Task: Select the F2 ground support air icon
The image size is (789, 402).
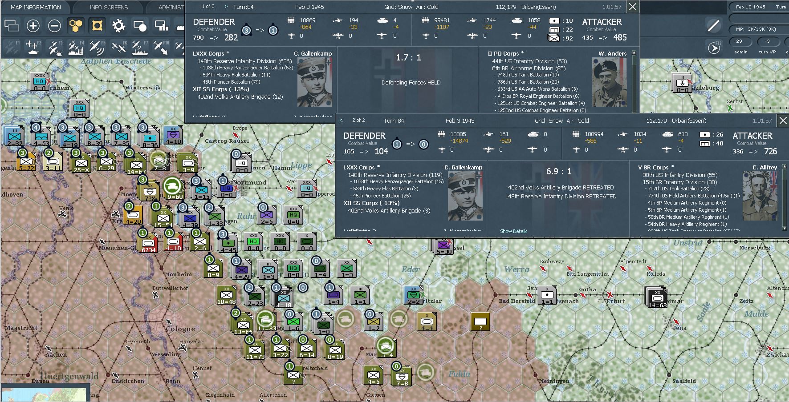Action: 33,48
